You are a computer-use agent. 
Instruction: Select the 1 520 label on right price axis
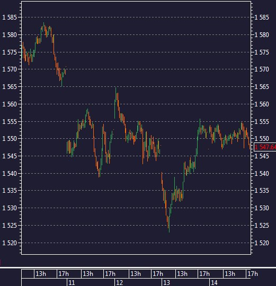tap(262, 243)
